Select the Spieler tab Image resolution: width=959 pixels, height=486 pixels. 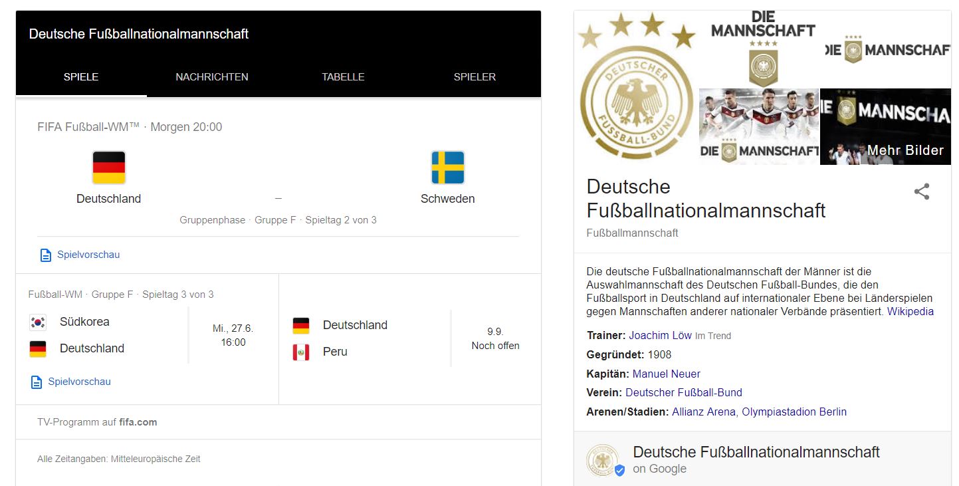tap(475, 77)
